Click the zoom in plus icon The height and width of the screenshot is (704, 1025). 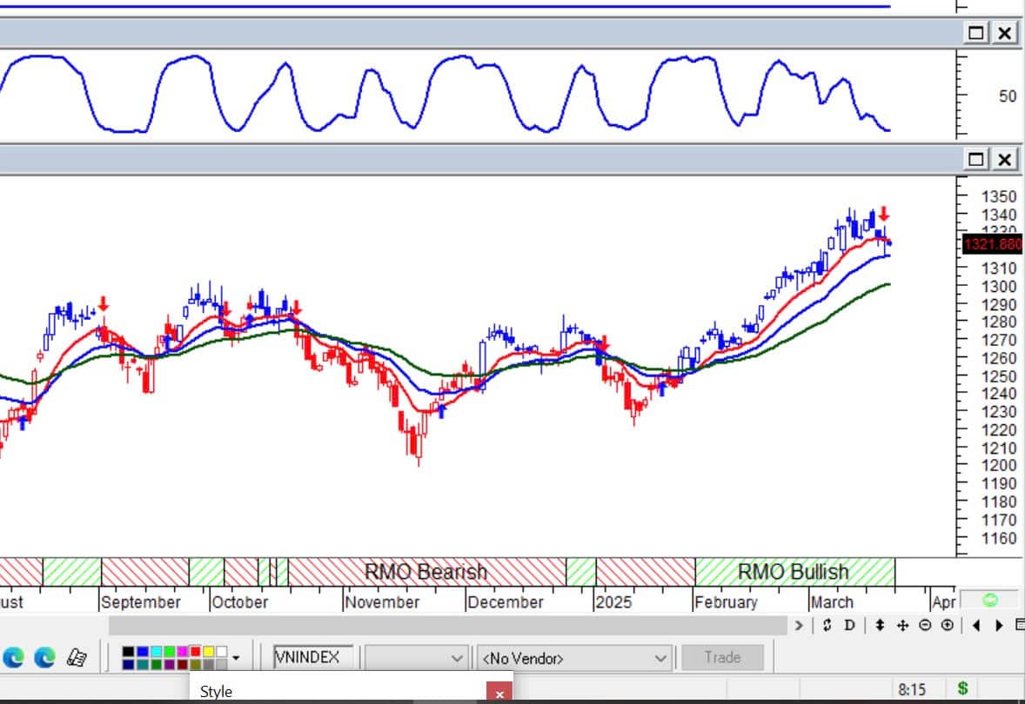pos(948,625)
